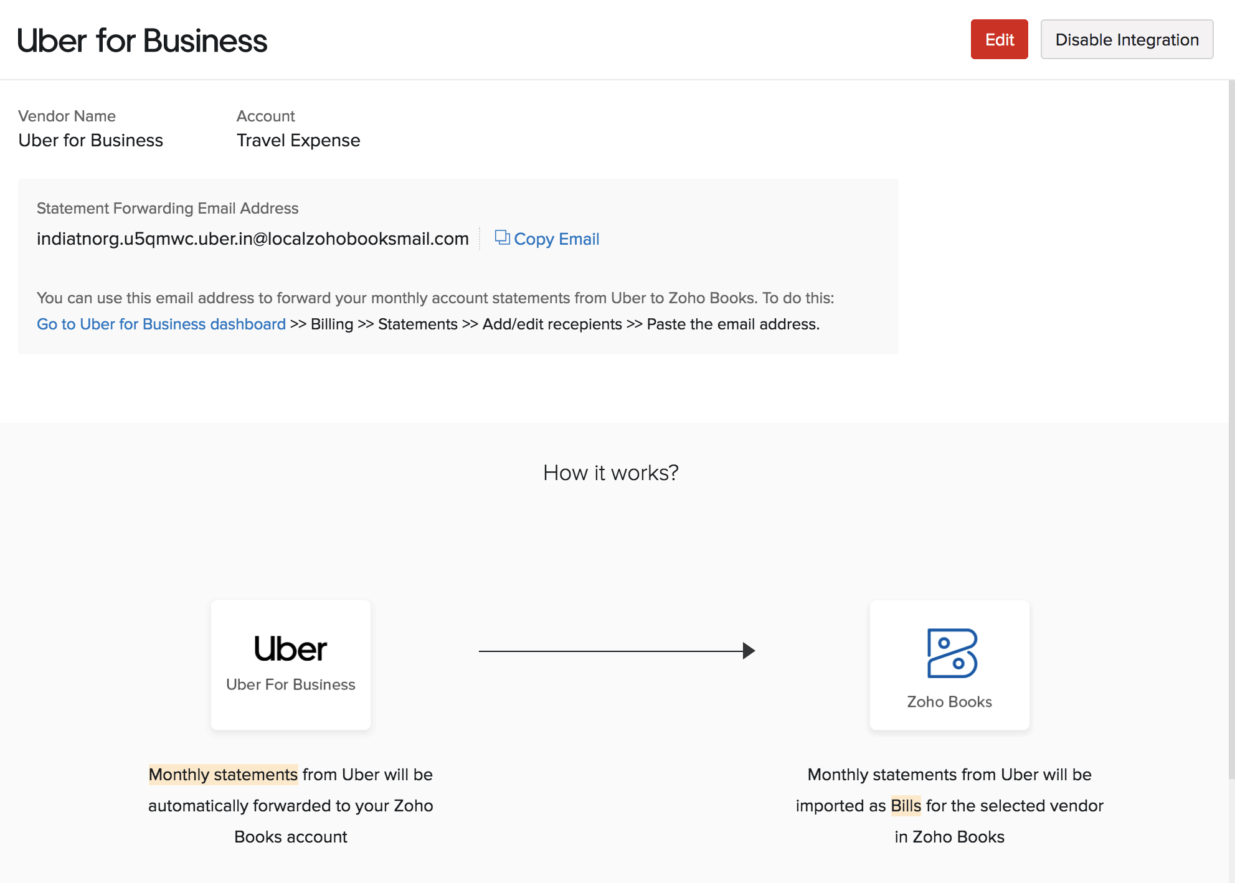Click the red Edit button
The width and height of the screenshot is (1235, 883).
coord(999,40)
